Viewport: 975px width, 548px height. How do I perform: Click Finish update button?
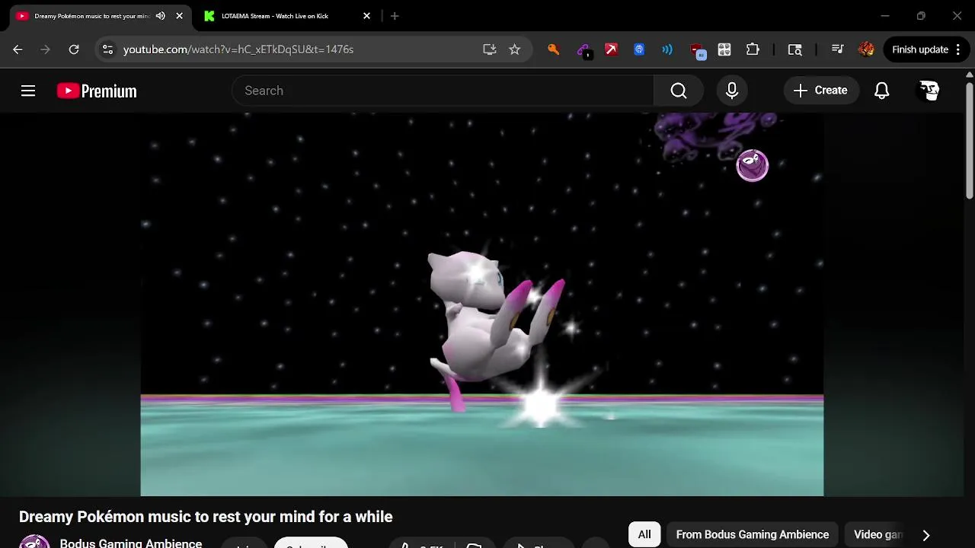[x=920, y=49]
